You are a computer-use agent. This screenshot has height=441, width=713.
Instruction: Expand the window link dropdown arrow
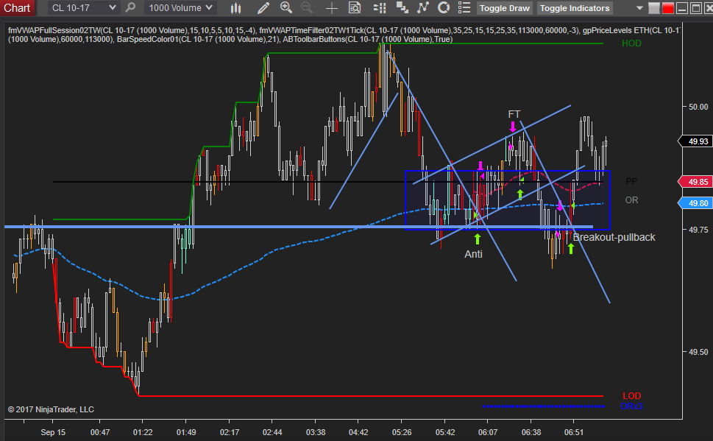[639, 8]
